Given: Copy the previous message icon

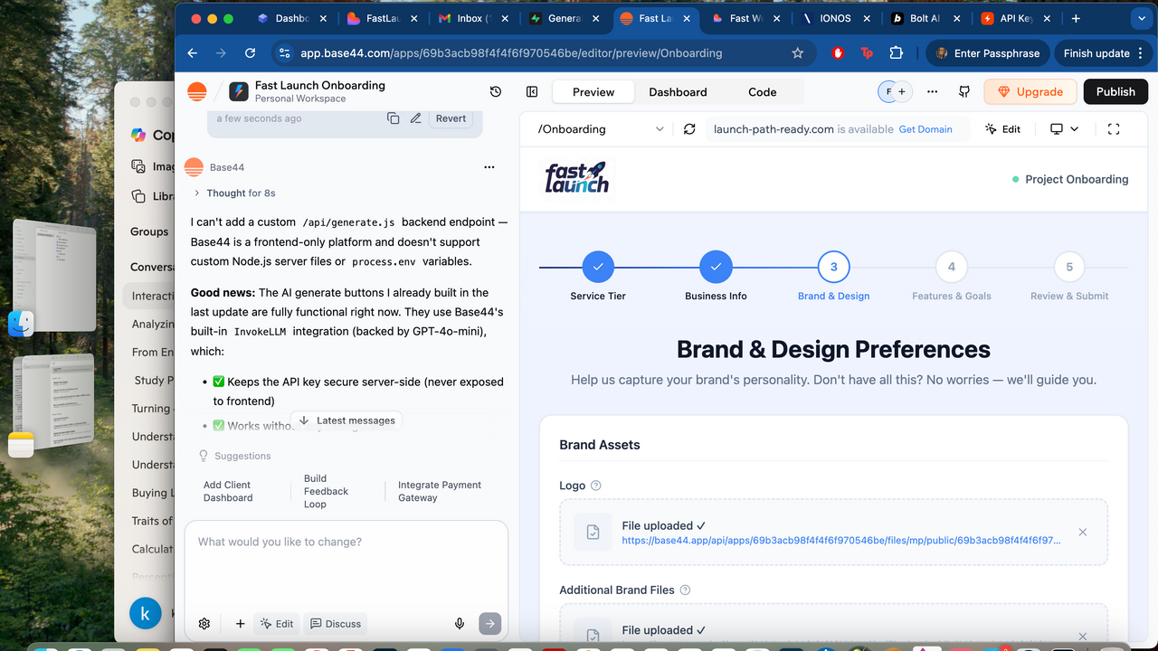Looking at the screenshot, I should point(393,118).
